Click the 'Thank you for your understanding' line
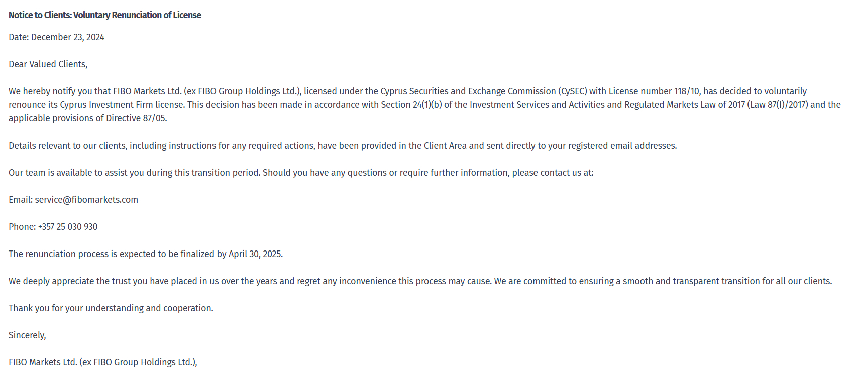Viewport: 855px width, 376px height. (111, 308)
